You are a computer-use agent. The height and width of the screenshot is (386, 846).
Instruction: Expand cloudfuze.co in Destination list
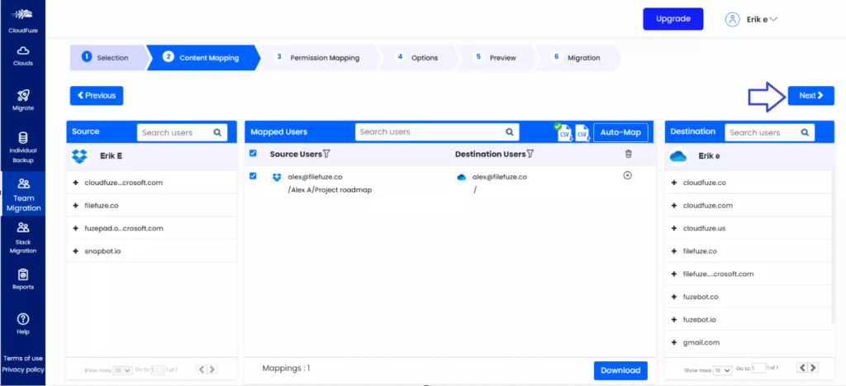[x=674, y=183]
